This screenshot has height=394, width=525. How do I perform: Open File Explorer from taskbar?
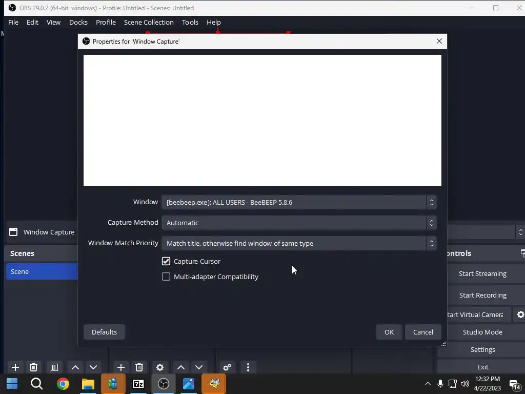88,384
